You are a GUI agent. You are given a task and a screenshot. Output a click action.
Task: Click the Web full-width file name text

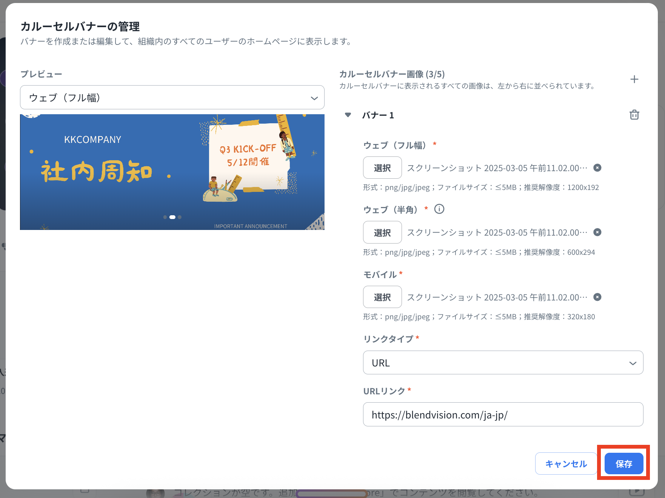tap(497, 168)
